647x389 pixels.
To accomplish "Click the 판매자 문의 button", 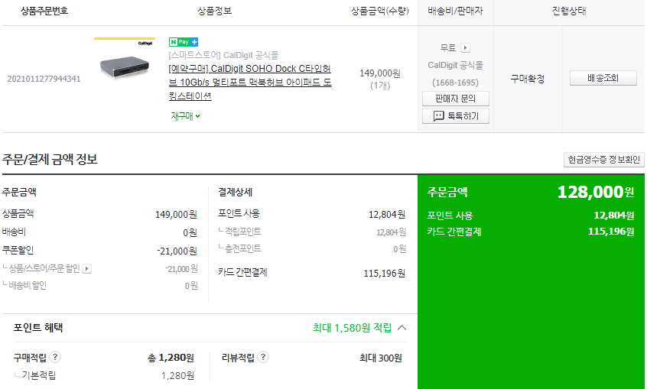I will pos(456,99).
